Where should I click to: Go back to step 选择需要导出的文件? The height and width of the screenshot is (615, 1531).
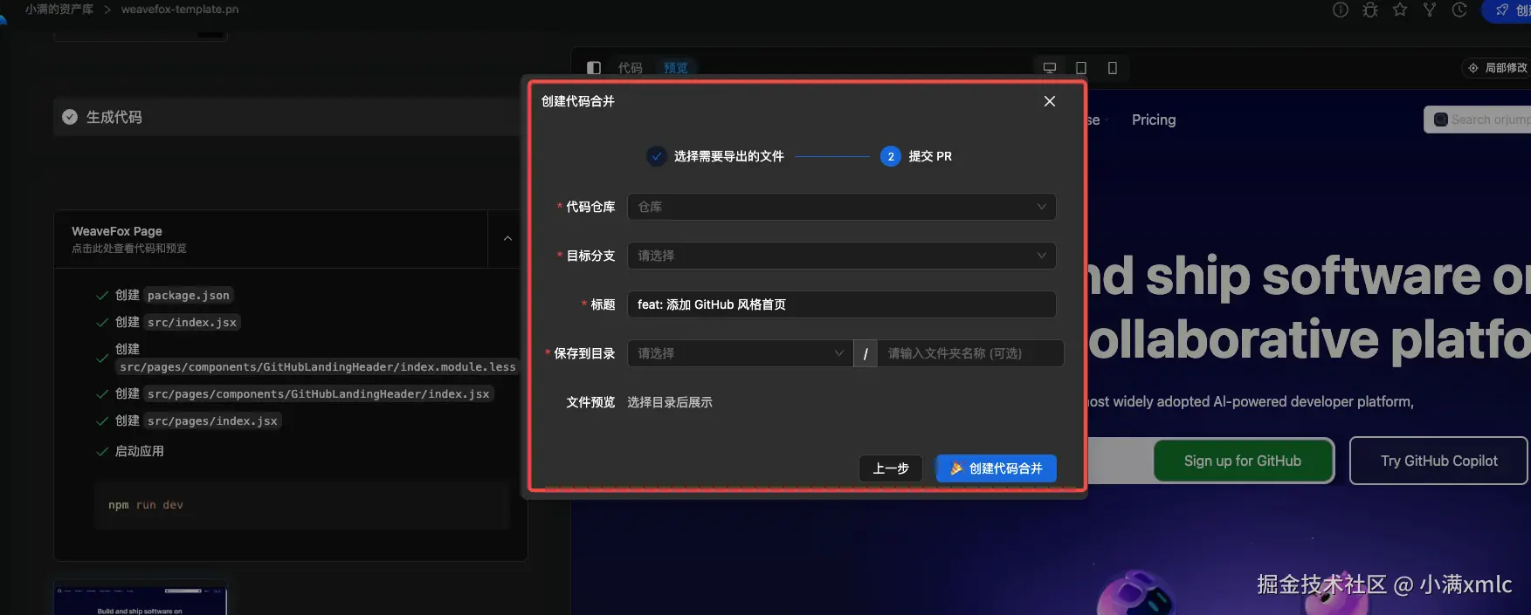(x=716, y=156)
